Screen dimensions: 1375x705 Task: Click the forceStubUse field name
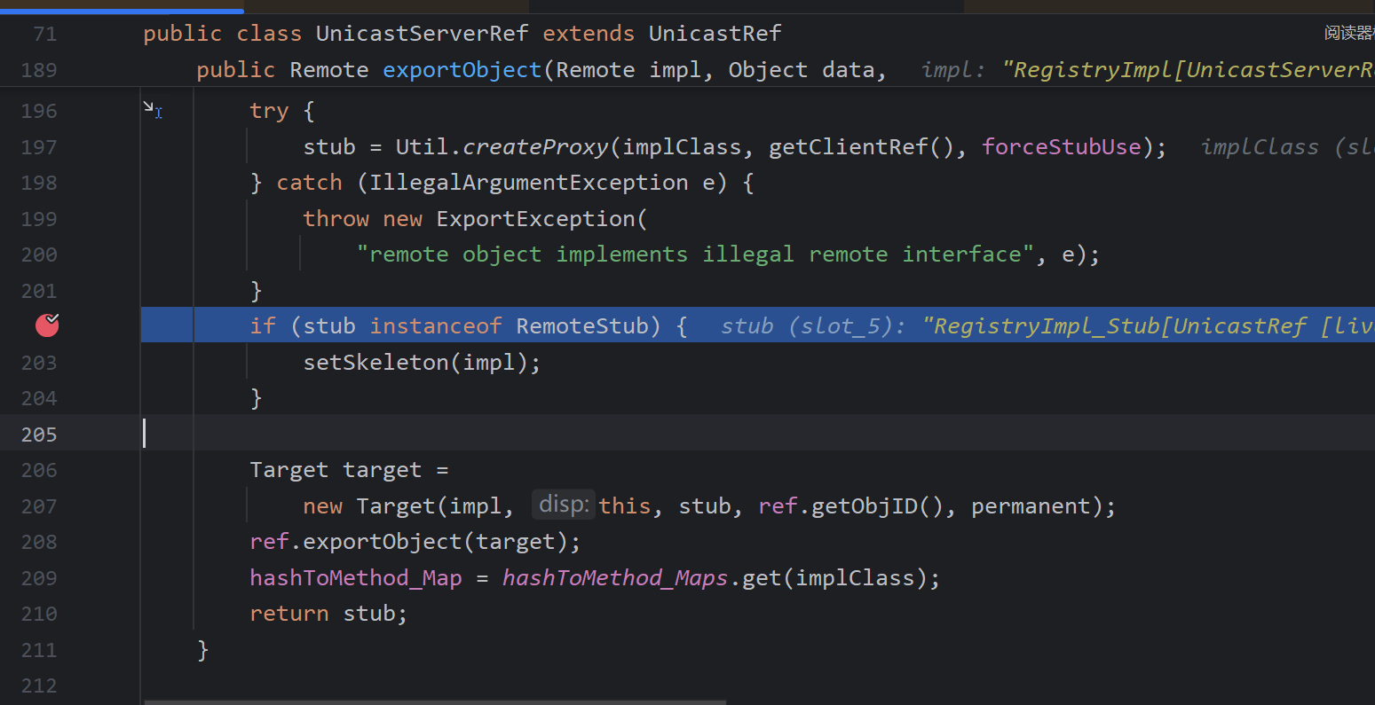(1062, 146)
